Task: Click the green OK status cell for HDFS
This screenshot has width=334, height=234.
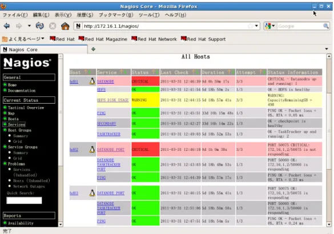Action: (145, 89)
